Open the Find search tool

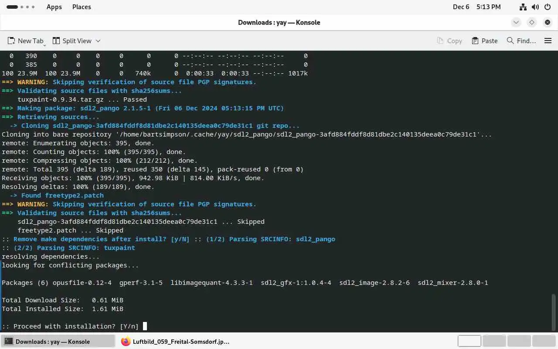click(521, 41)
